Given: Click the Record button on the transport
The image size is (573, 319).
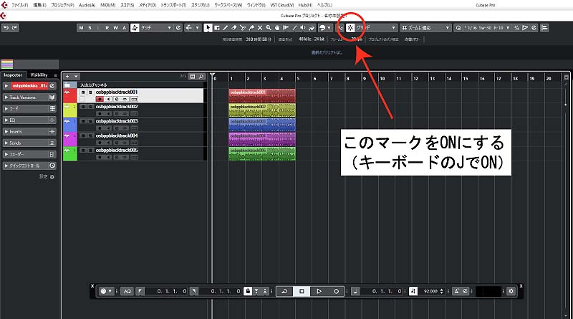Looking at the screenshot, I should [337, 291].
